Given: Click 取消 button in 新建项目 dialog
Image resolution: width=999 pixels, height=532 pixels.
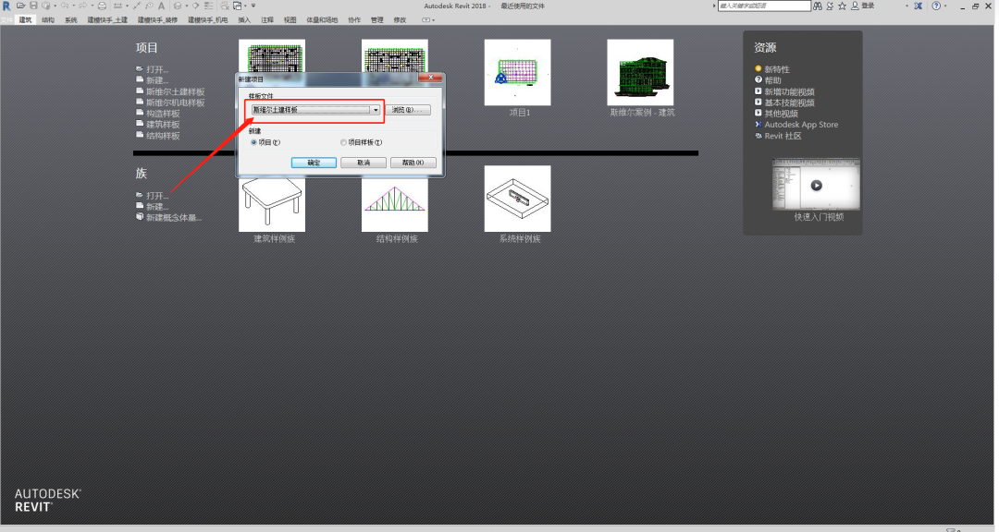Looking at the screenshot, I should [x=364, y=163].
